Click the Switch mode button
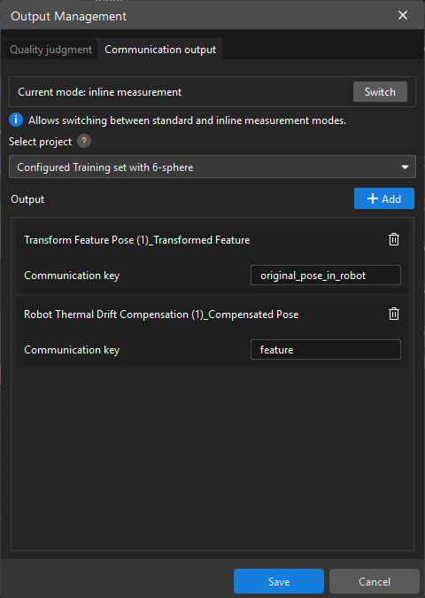The image size is (425, 598). 380,92
